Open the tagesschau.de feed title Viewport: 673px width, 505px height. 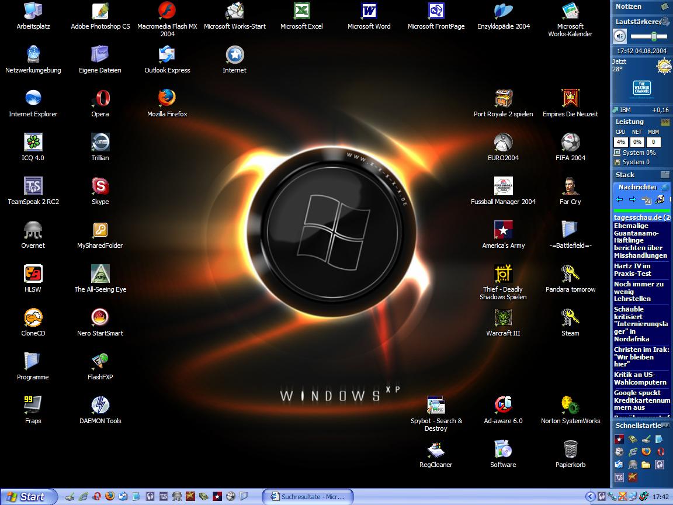[x=641, y=217]
